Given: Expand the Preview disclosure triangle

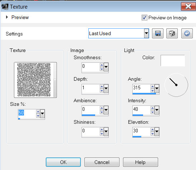Looking at the screenshot, I should coord(7,17).
